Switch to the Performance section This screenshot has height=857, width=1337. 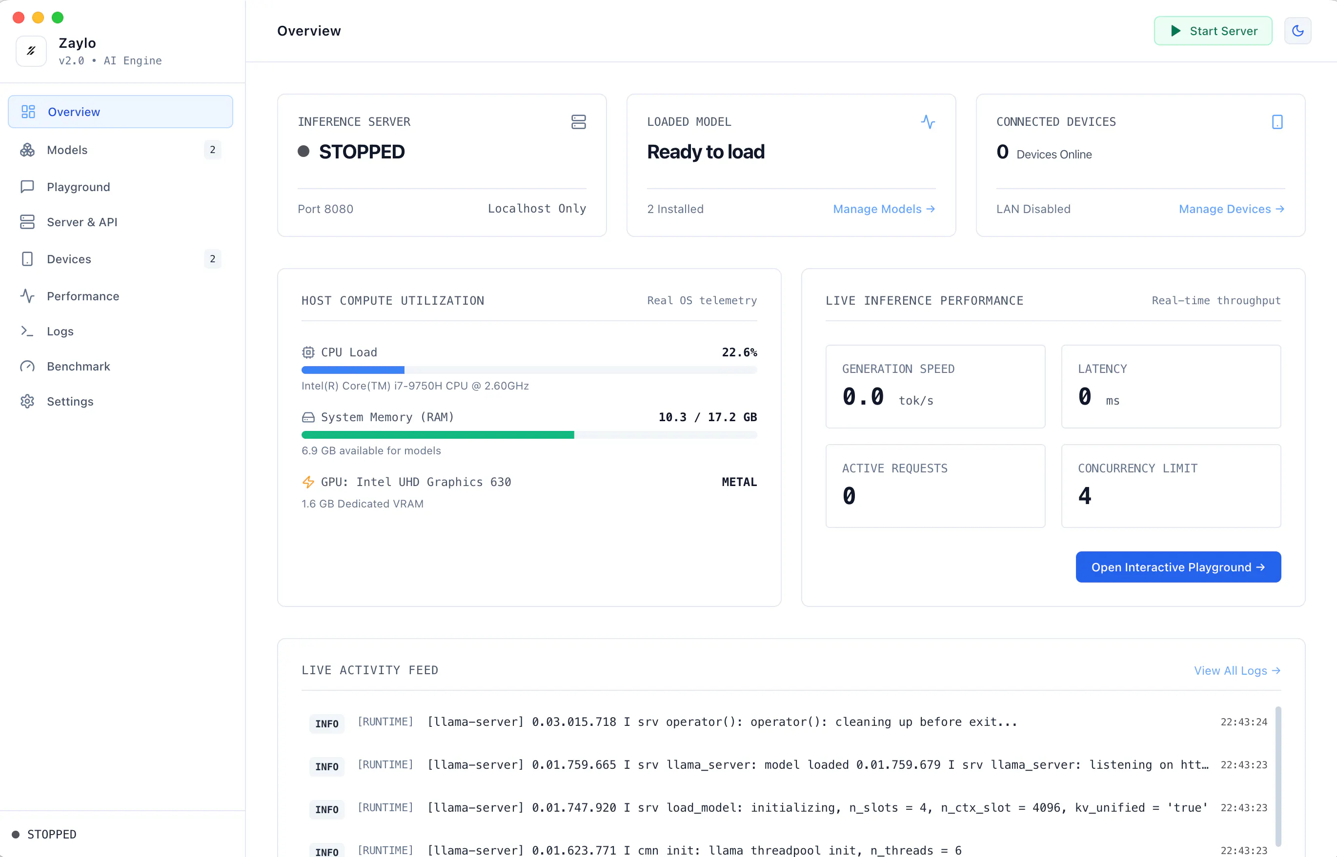point(120,296)
